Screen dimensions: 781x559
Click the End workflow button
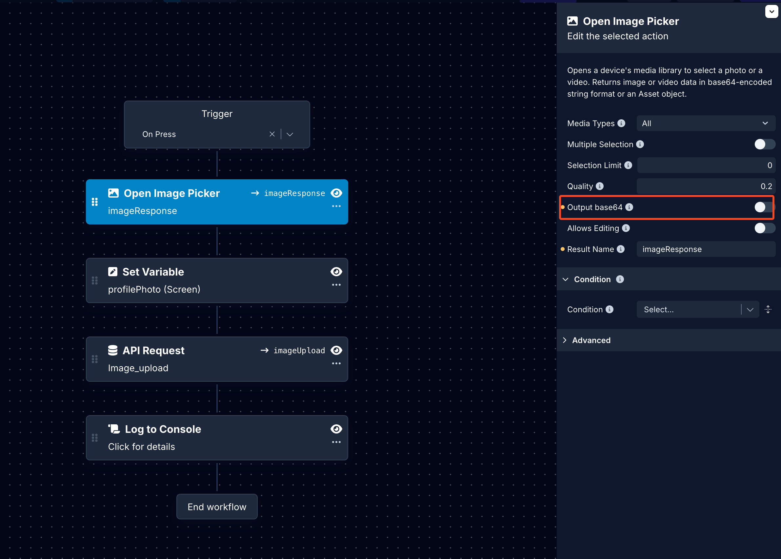coord(217,507)
